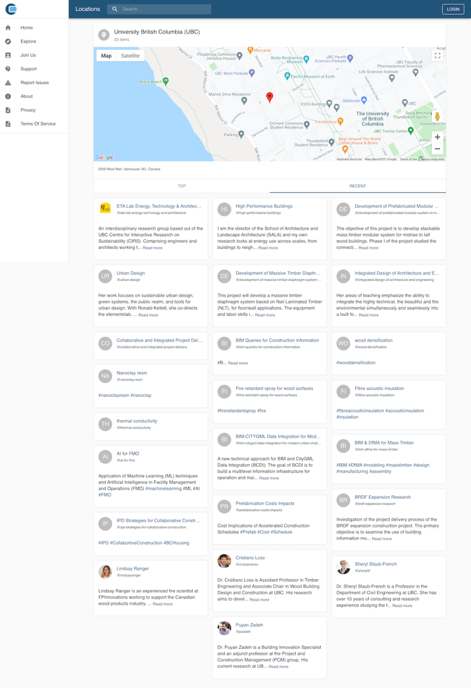The width and height of the screenshot is (471, 688).
Task: Open Report Issues from the sidebar
Action: pyautogui.click(x=34, y=83)
